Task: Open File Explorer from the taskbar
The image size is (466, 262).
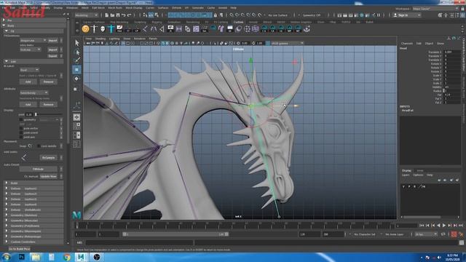Action: click(36, 257)
